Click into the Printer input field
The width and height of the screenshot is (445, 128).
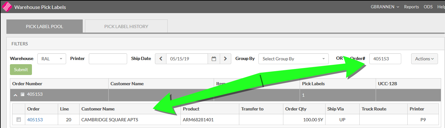coord(108,59)
